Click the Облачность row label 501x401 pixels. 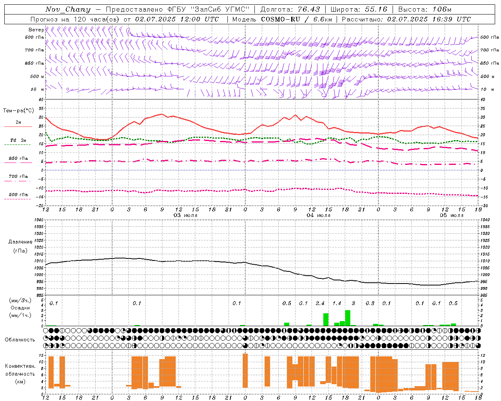20,340
